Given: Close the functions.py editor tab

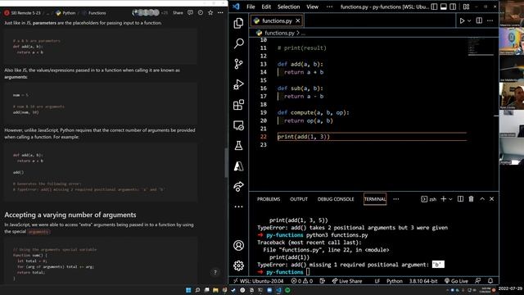Looking at the screenshot, I should point(298,20).
